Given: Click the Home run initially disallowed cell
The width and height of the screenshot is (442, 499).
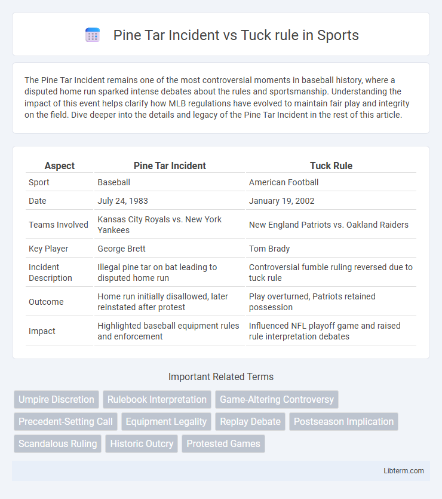Looking at the screenshot, I should click(170, 301).
